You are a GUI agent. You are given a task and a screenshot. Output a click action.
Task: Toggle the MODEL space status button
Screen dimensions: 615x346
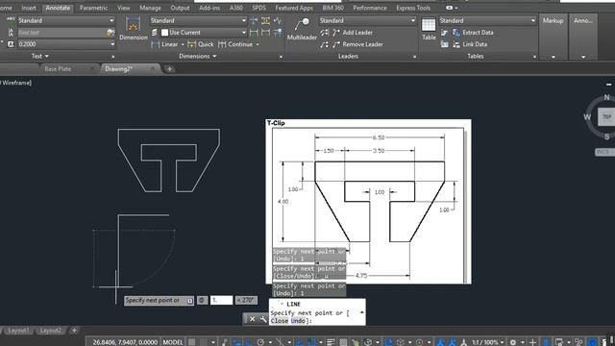pos(173,342)
